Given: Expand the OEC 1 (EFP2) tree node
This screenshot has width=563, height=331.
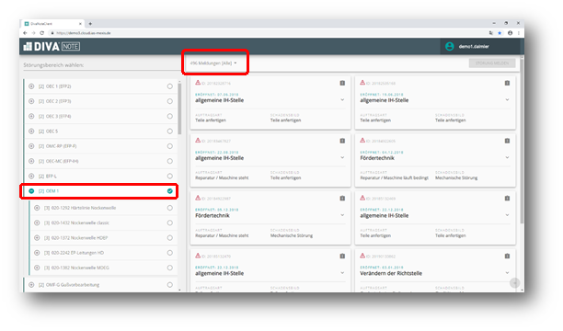Looking at the screenshot, I should pyautogui.click(x=31, y=86).
